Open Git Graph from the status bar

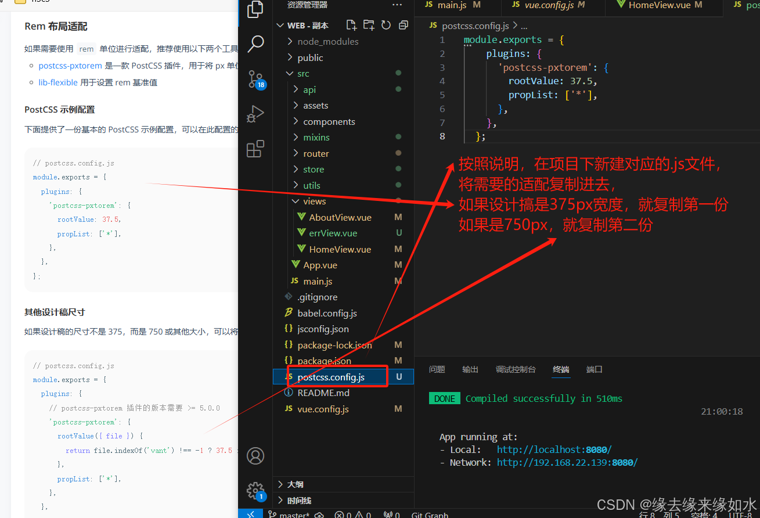[x=430, y=515]
